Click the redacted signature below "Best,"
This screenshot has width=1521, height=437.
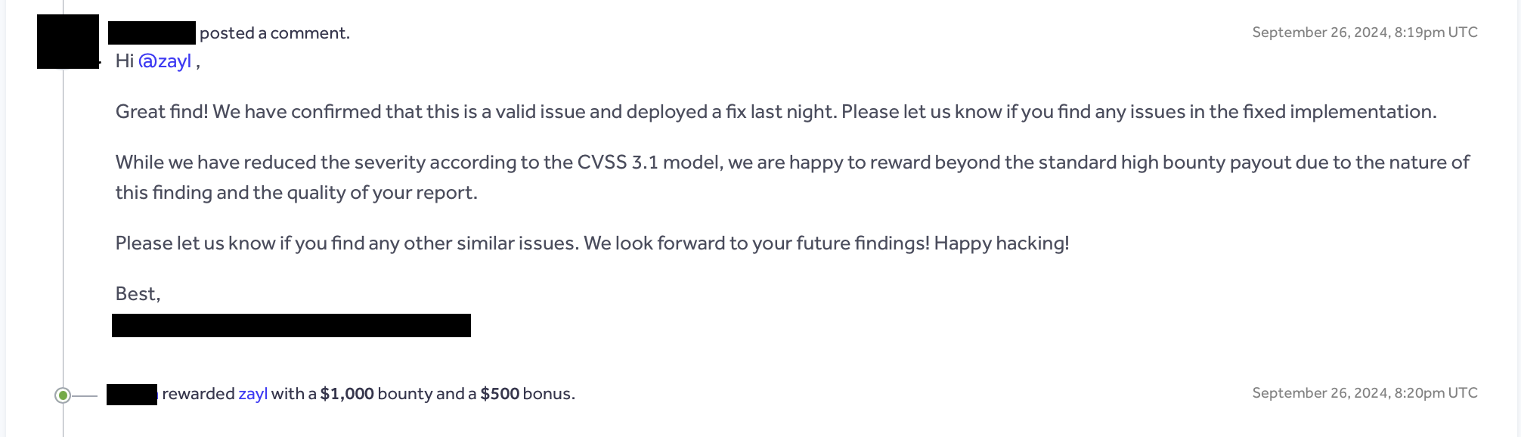291,325
